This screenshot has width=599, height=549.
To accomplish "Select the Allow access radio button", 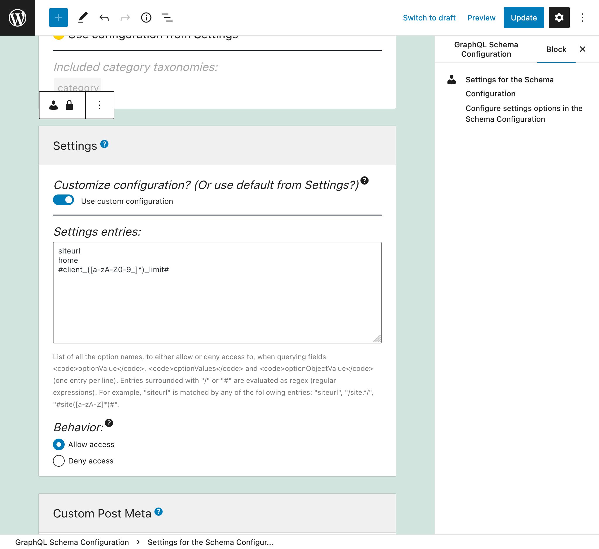I will pos(59,444).
